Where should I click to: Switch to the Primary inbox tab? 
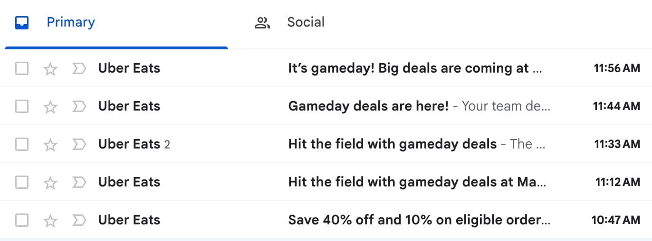[x=70, y=22]
